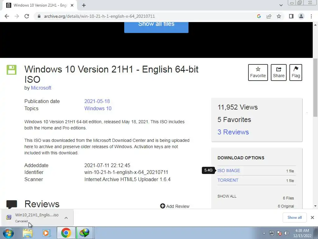Viewport: 318px width, 239px height.
Task: Click the page scrollbar down arrow
Action: click(x=316, y=206)
